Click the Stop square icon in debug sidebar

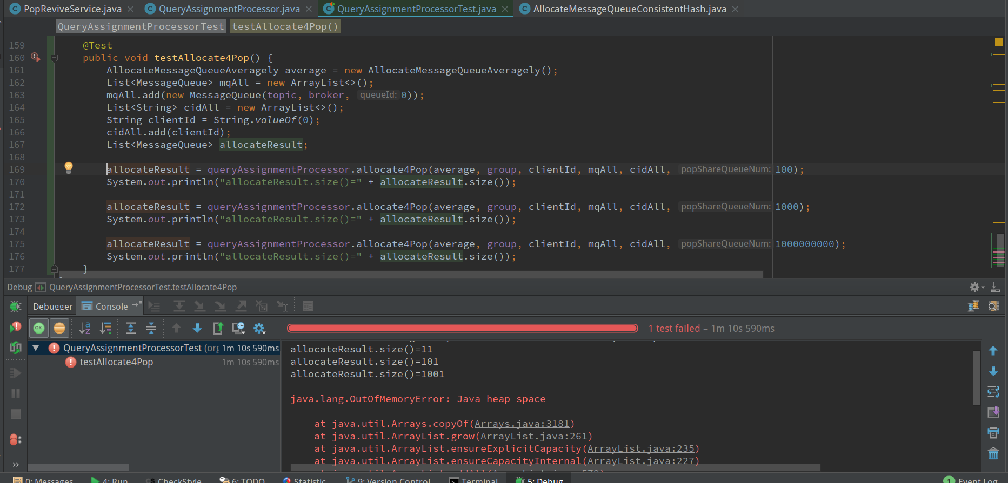[15, 414]
